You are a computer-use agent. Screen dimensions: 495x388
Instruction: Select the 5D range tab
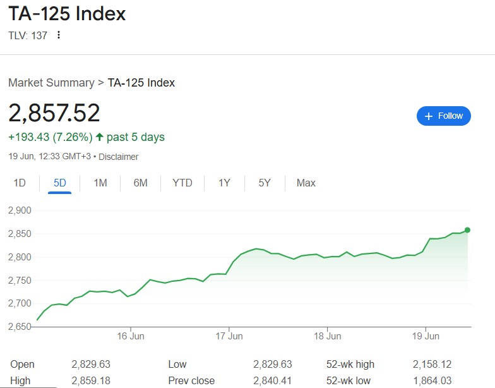[59, 183]
